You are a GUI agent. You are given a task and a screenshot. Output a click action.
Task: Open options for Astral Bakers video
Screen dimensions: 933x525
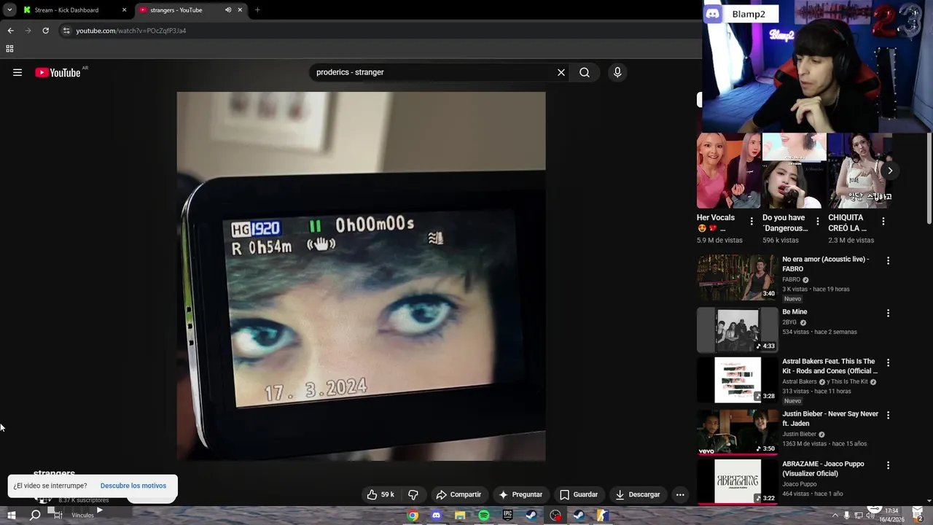tap(888, 362)
